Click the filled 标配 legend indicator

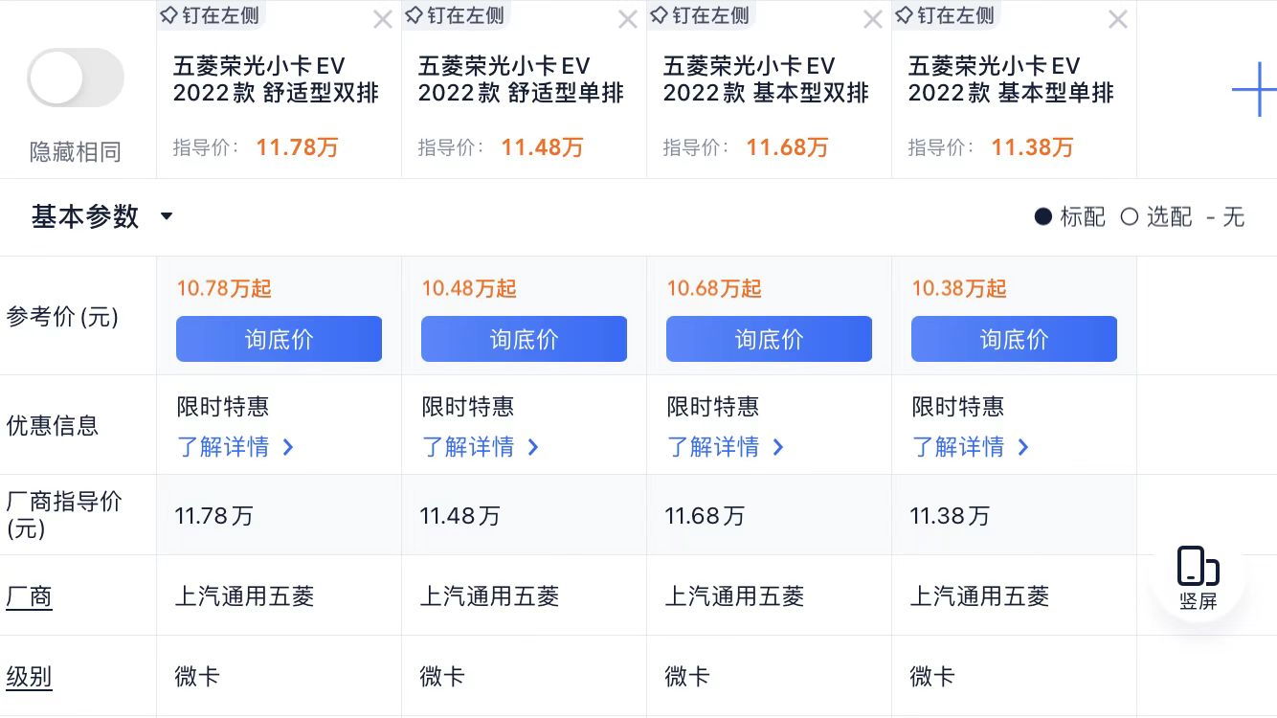[x=1043, y=217]
